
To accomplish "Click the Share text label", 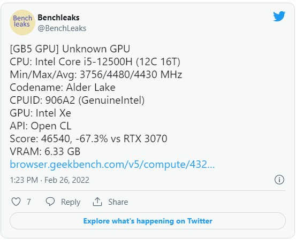I will tap(118, 202).
